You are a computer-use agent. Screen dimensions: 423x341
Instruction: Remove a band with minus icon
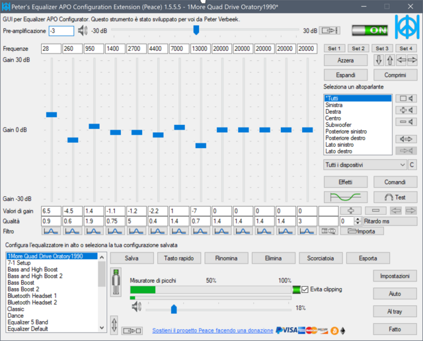click(x=375, y=210)
